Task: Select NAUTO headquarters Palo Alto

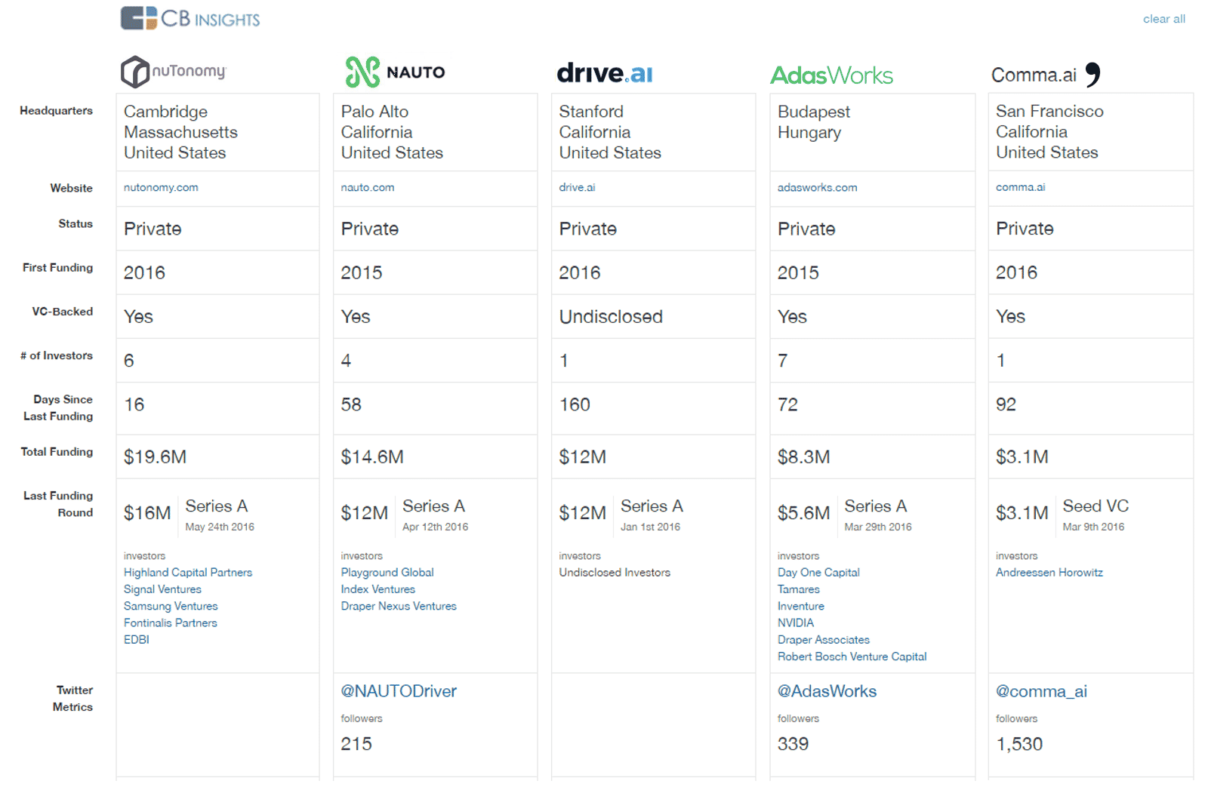Action: coord(374,111)
